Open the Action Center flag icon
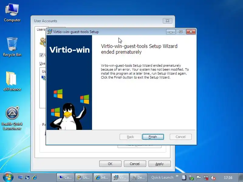The image size is (243, 182). point(199,178)
